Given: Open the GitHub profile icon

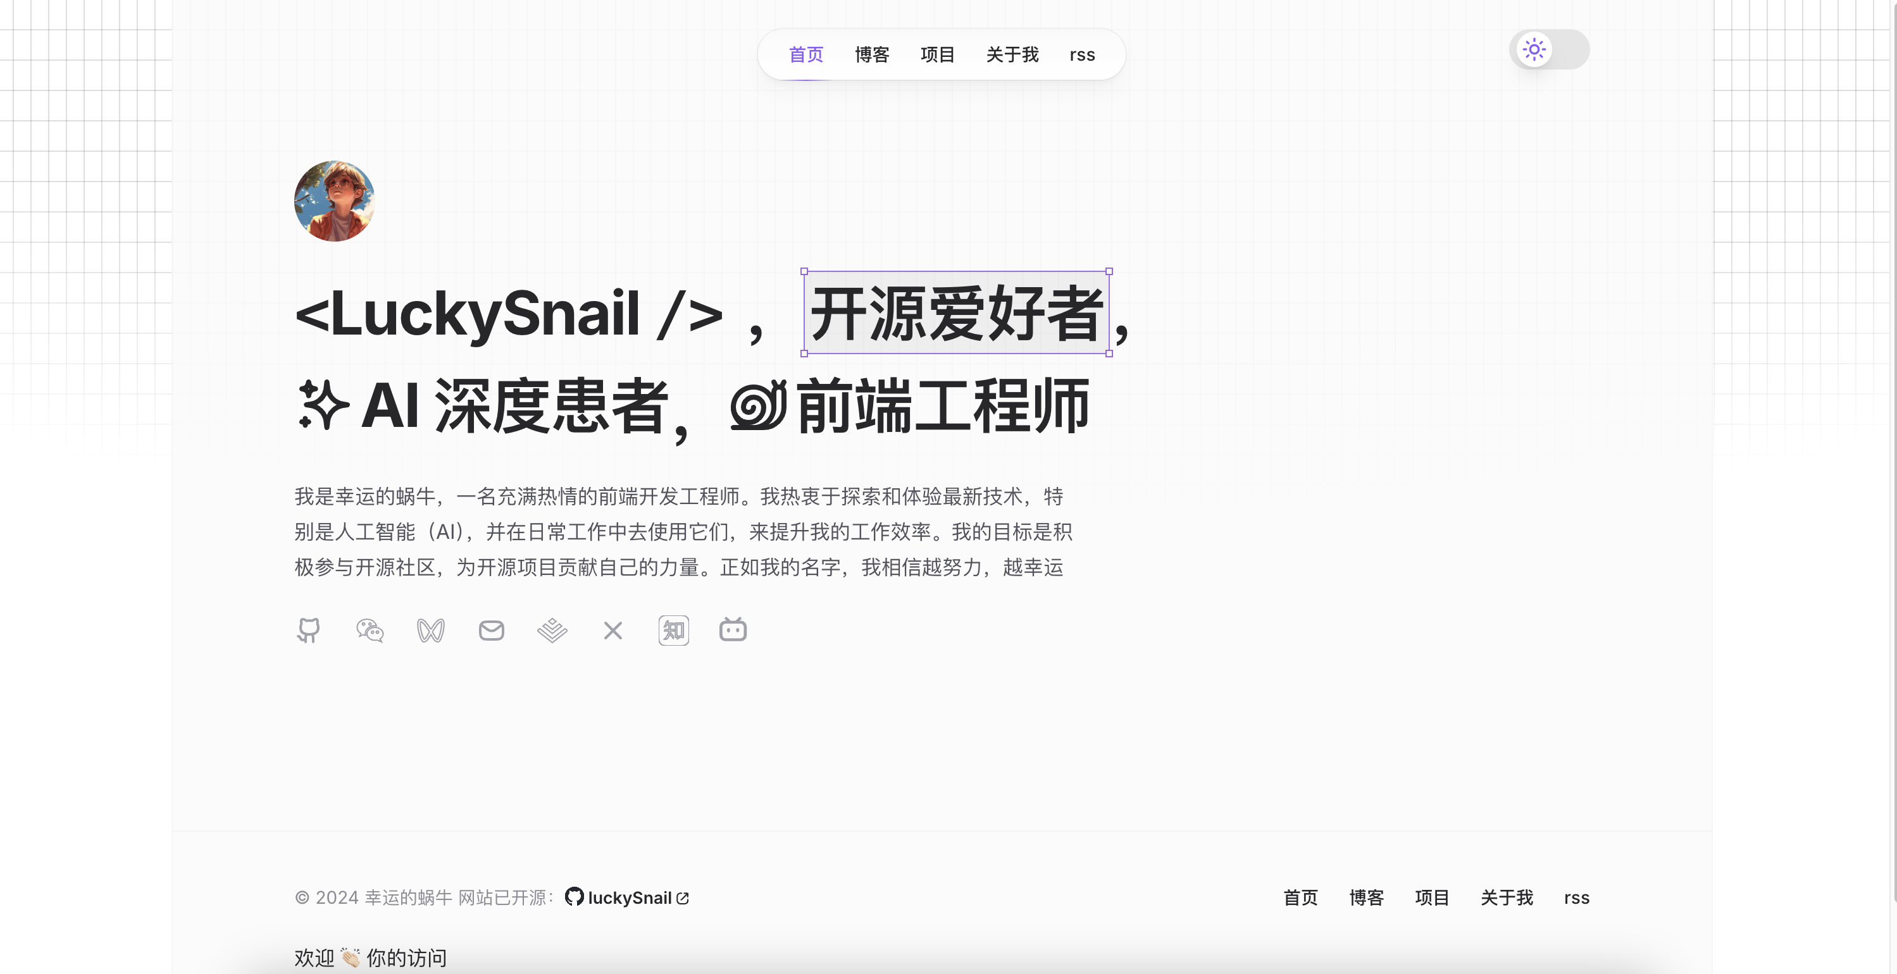Looking at the screenshot, I should click(309, 630).
